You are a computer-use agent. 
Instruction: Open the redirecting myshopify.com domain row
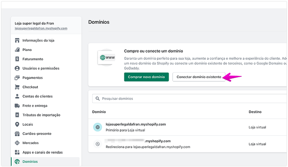[x=167, y=144]
